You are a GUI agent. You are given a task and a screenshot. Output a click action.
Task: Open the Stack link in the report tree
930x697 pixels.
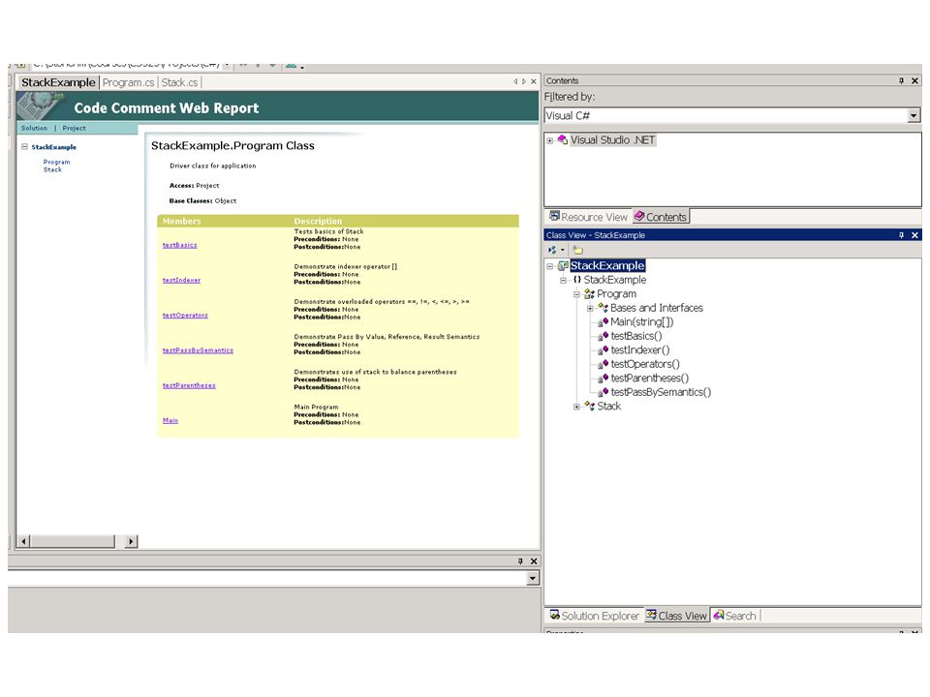pos(52,169)
